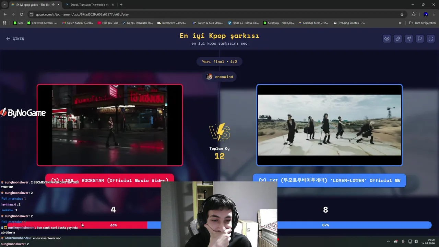Click the Discord tray icon

point(396,242)
